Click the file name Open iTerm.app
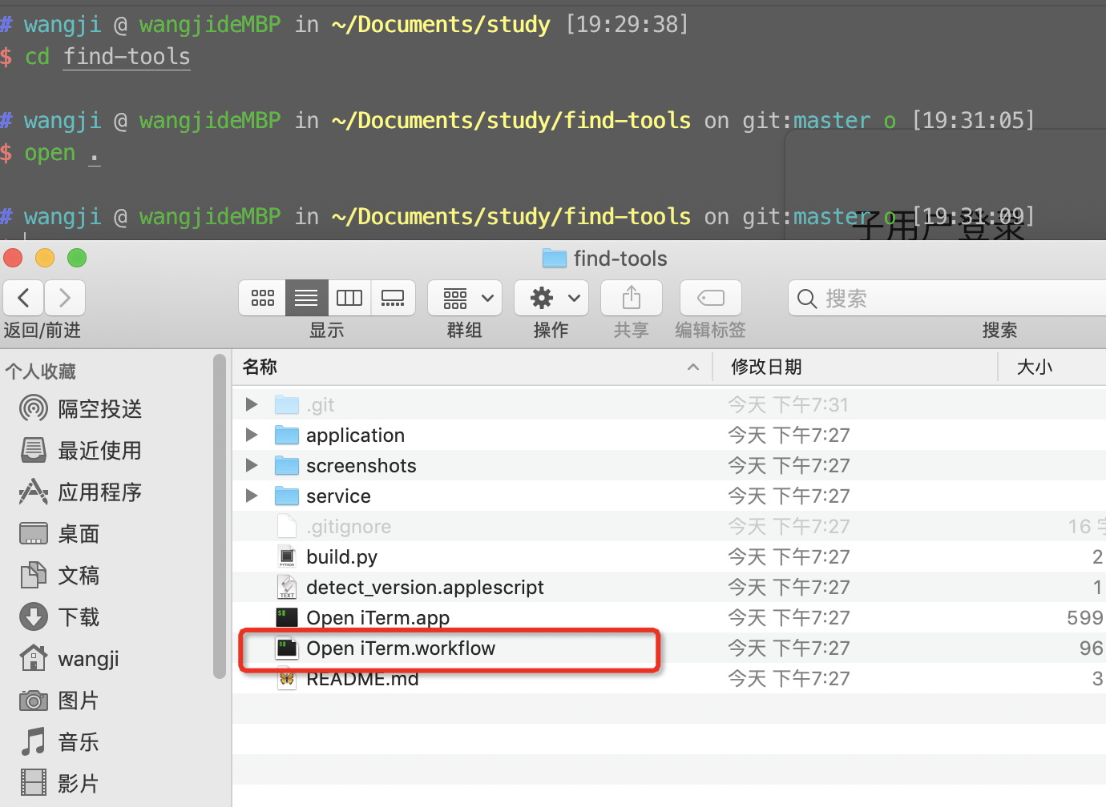 [377, 618]
